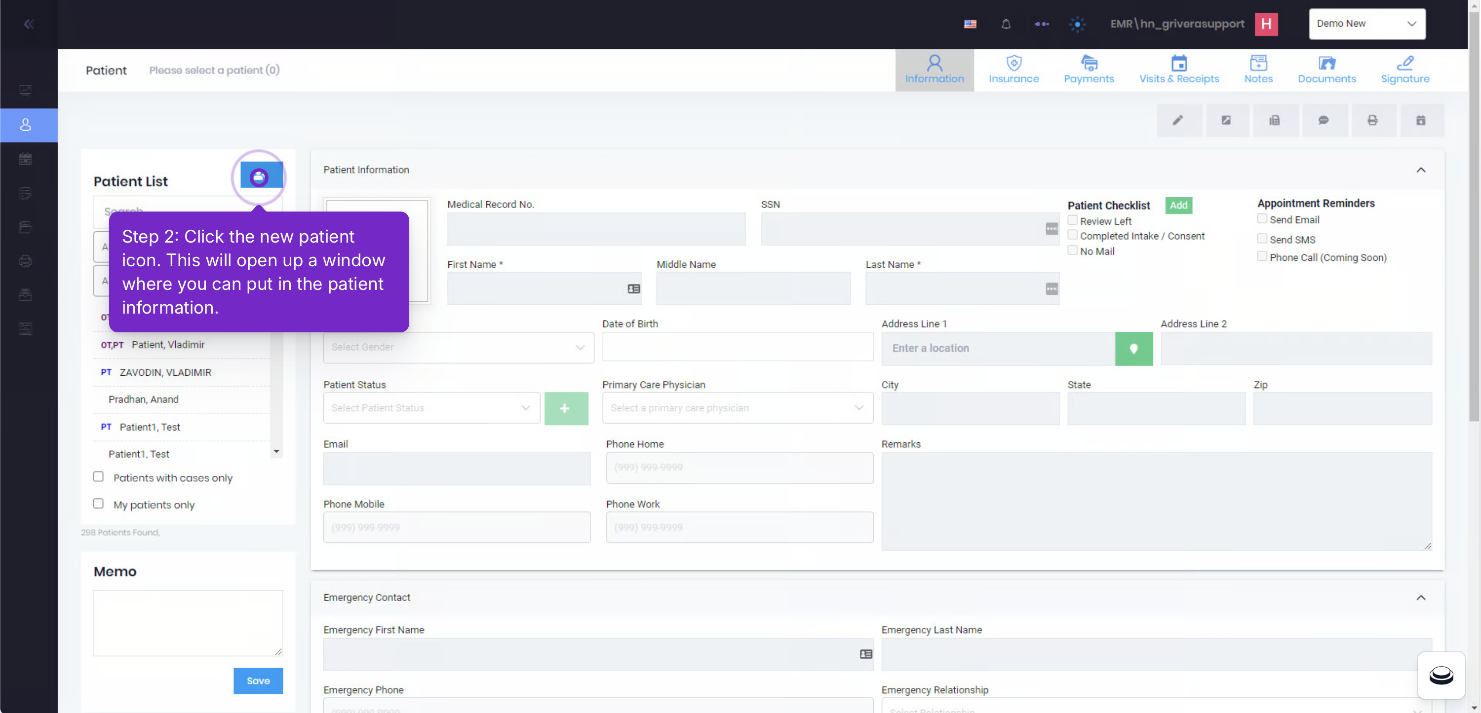
Task: Toggle the No Mail checkbox
Action: coord(1072,250)
